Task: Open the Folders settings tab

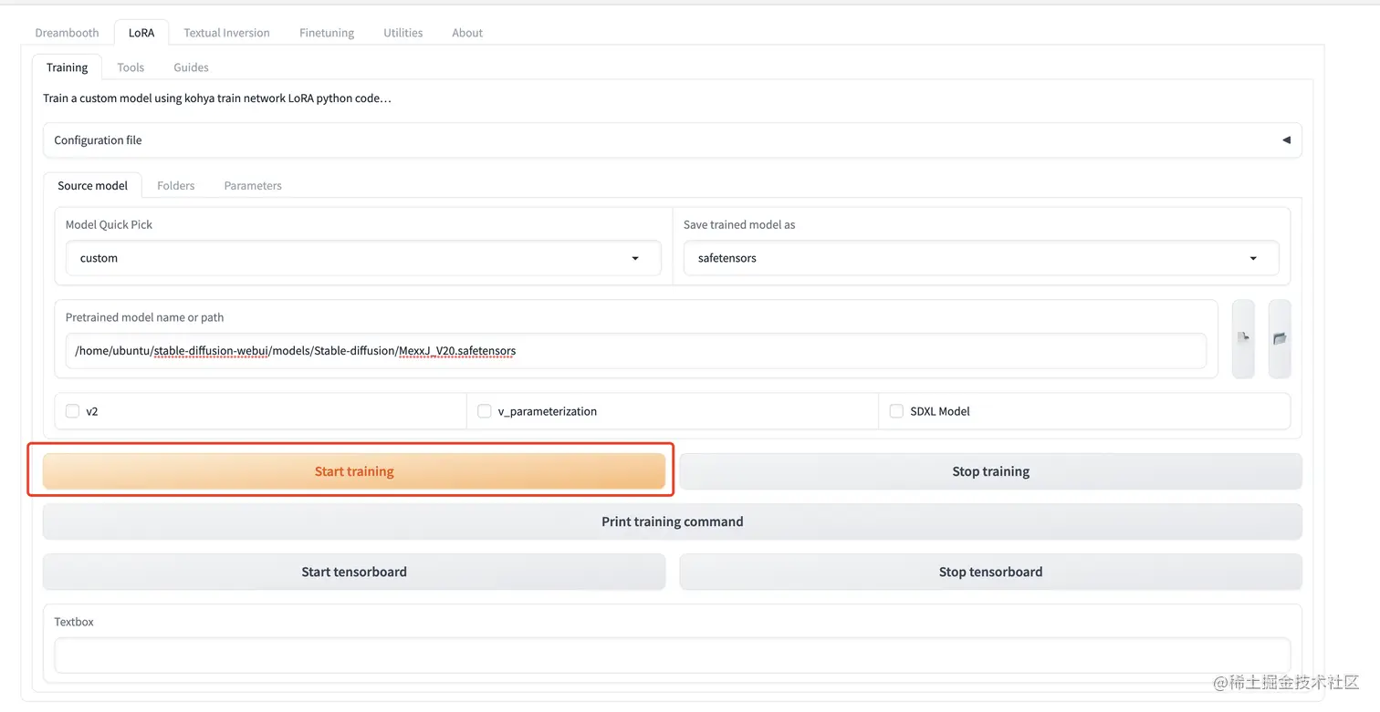Action: 175,186
